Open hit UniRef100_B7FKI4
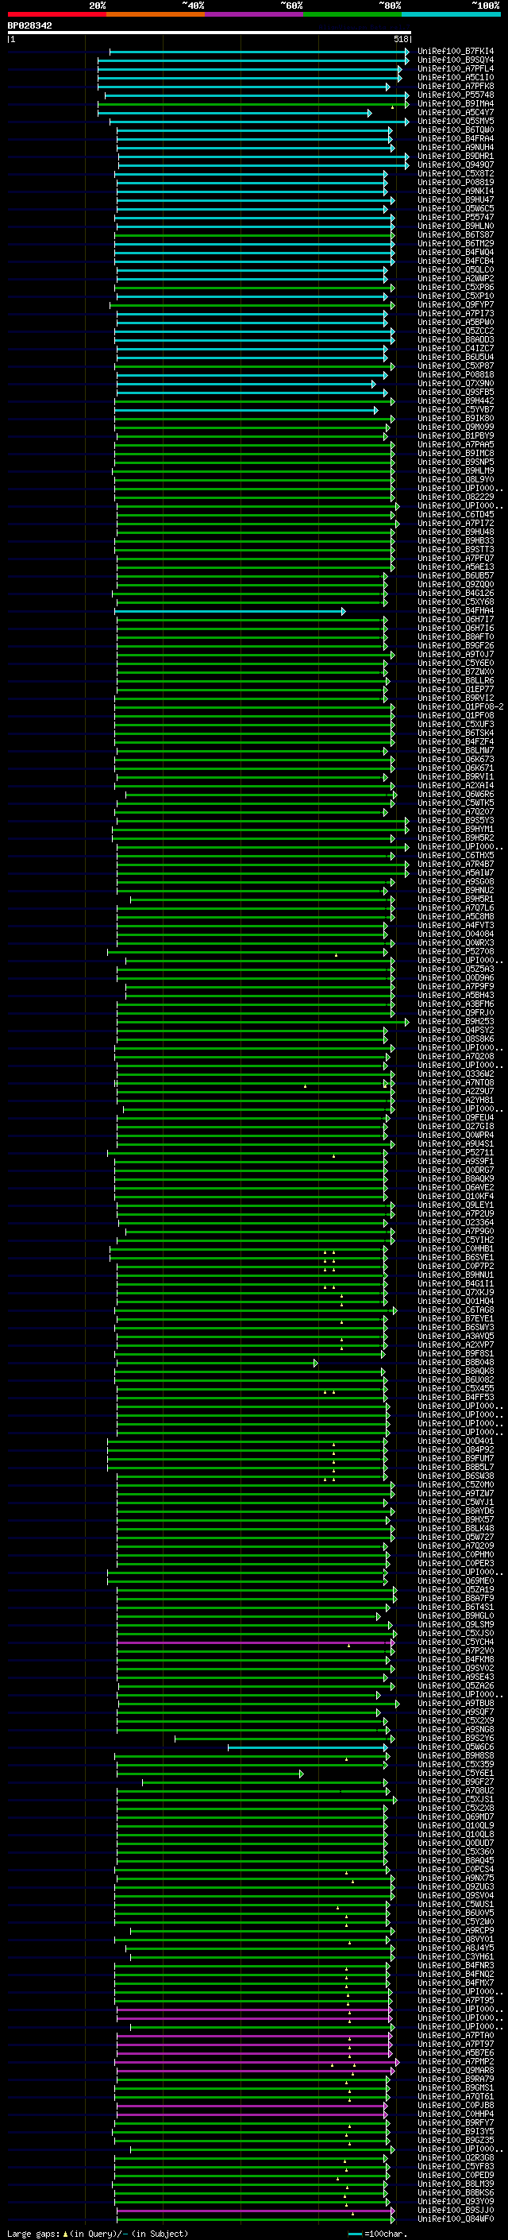This screenshot has height=2240, width=508. coord(456,52)
